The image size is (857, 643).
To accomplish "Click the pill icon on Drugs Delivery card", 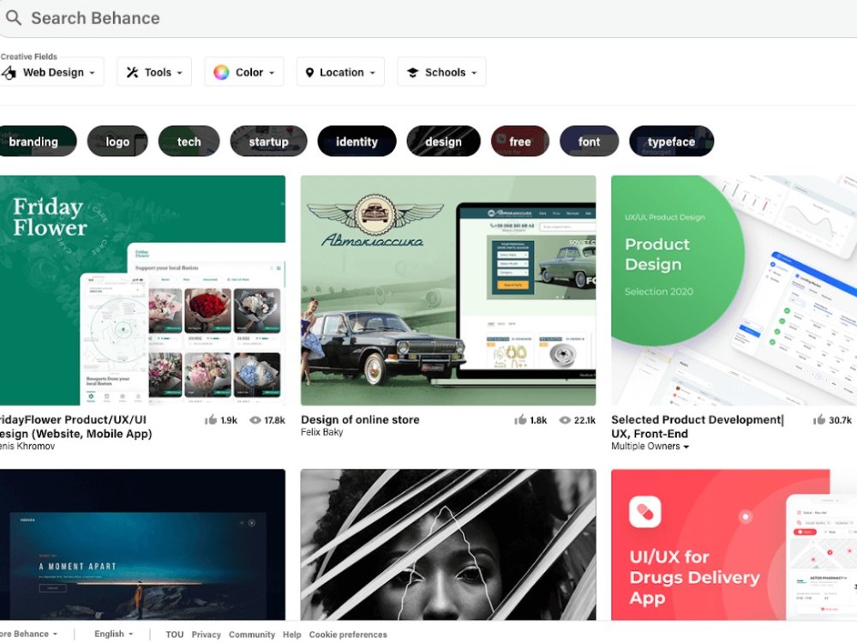I will coord(645,512).
